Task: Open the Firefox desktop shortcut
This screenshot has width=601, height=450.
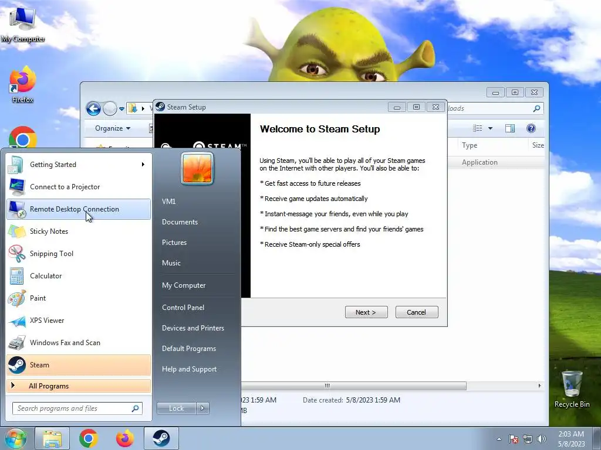Action: click(x=22, y=84)
